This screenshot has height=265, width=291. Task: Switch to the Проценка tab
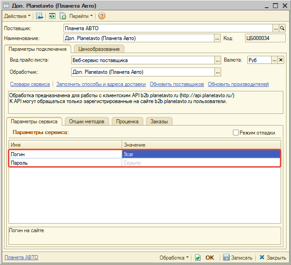pyautogui.click(x=127, y=121)
